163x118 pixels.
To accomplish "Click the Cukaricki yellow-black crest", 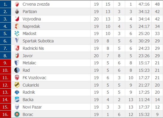I will coord(17,85).
